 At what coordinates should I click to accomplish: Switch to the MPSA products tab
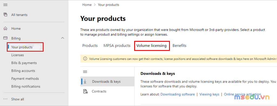pos(117,45)
